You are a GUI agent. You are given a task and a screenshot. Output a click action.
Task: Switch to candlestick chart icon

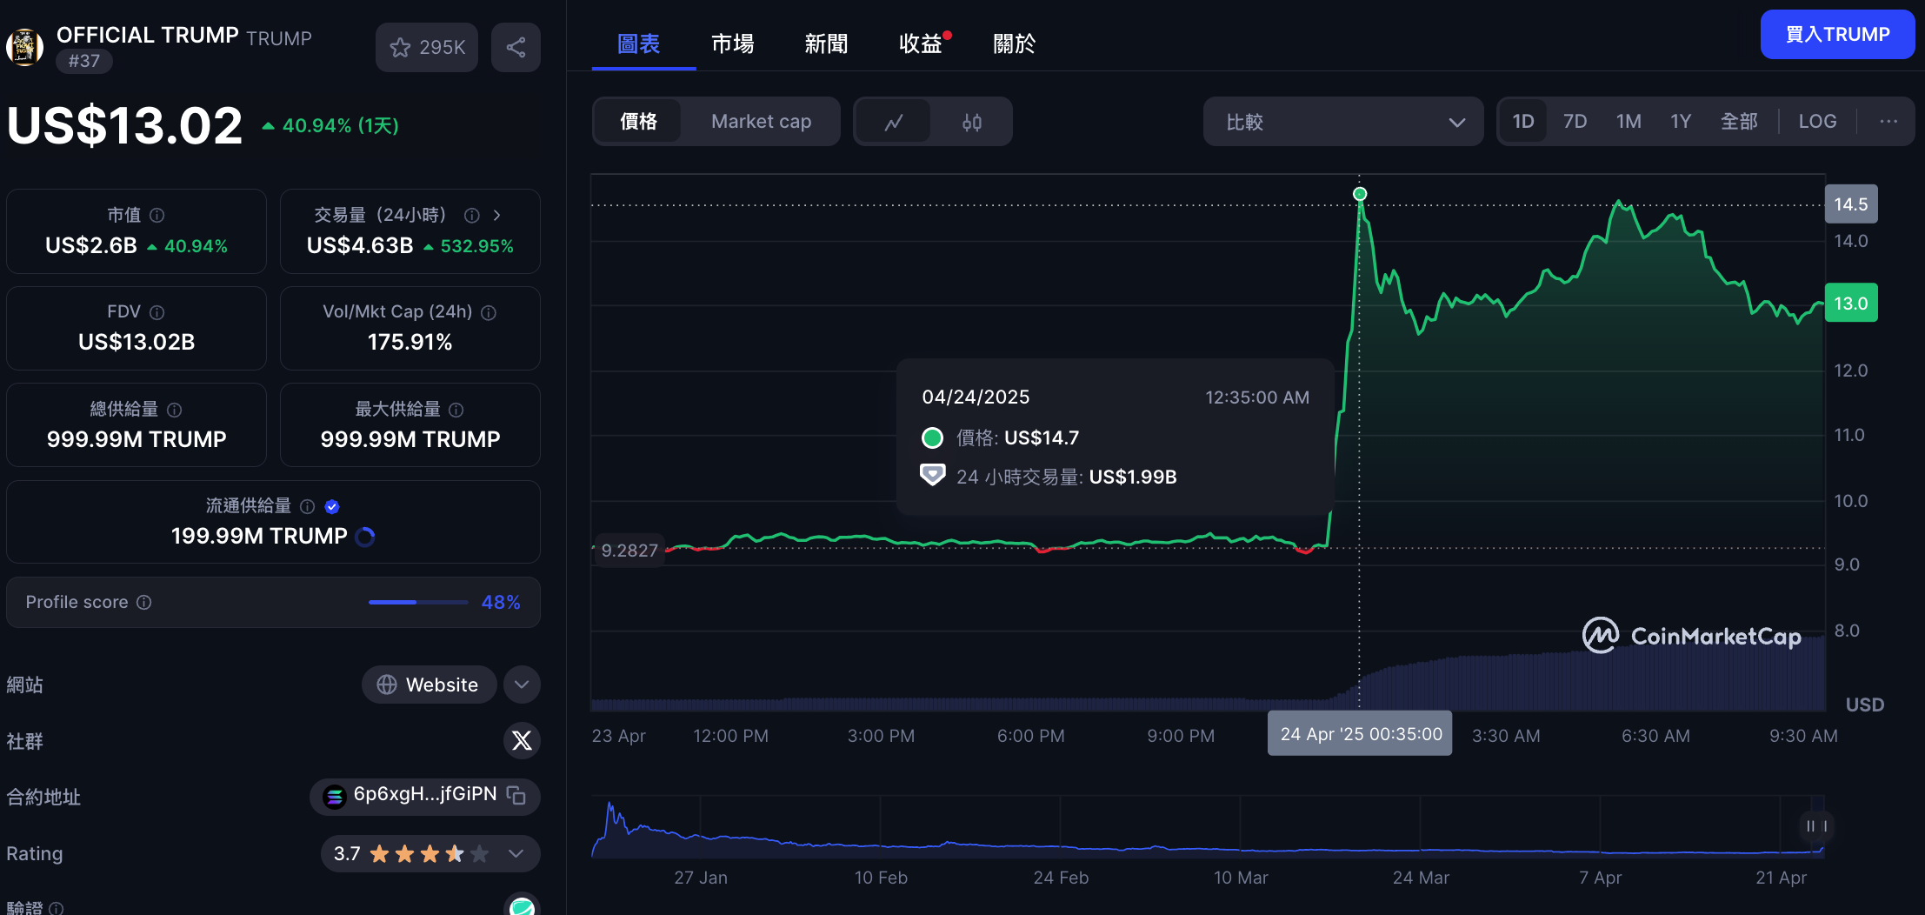[971, 122]
